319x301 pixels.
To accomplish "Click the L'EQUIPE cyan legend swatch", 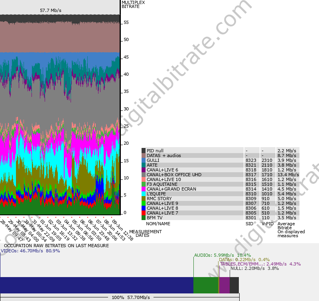I will 144,194.
